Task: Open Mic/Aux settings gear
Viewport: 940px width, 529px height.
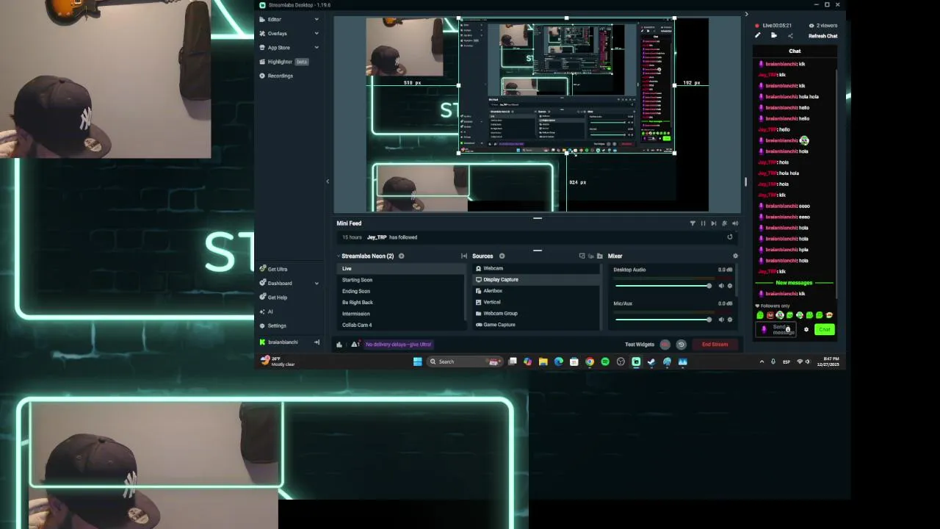Action: [x=730, y=320]
